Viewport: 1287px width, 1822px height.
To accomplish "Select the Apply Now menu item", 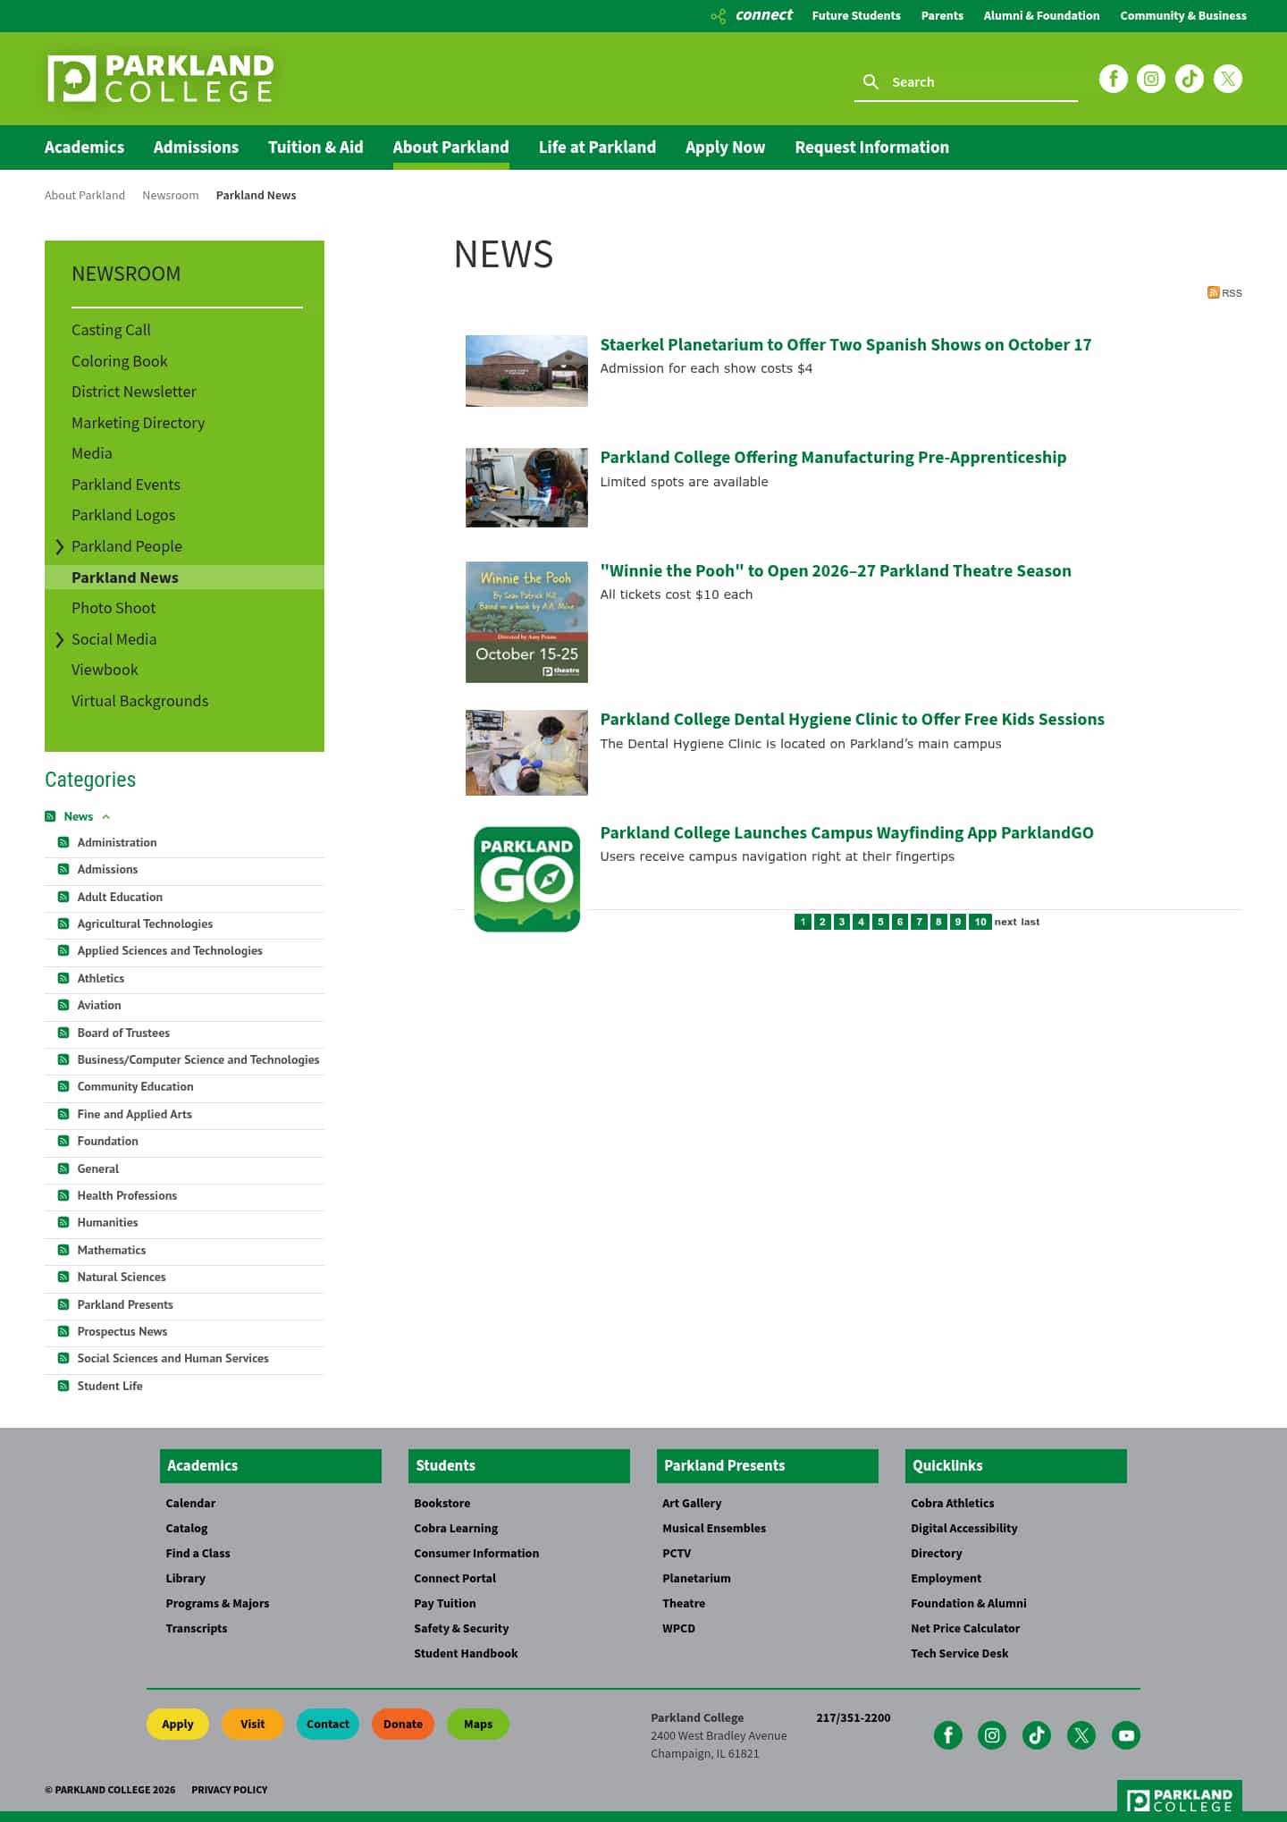I will (726, 148).
